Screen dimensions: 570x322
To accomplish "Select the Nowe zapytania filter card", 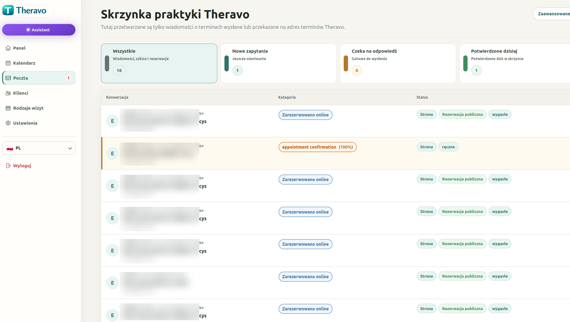I will (278, 63).
